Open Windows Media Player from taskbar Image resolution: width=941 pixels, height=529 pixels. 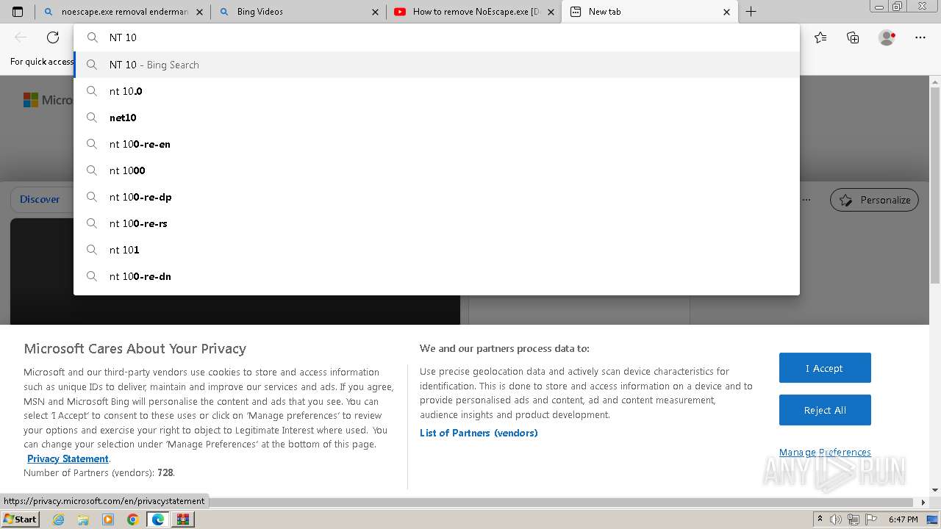(108, 519)
